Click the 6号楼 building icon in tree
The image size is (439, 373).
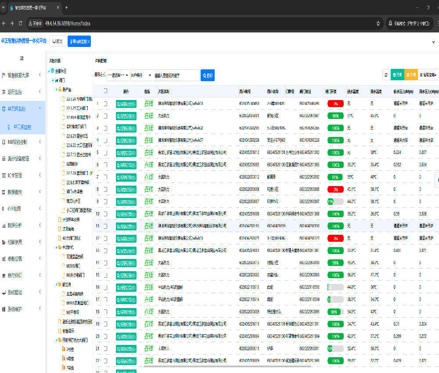coord(64,359)
